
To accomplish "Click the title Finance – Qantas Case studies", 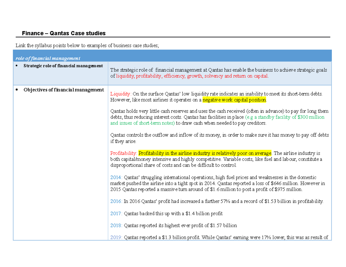I will [x=64, y=33].
